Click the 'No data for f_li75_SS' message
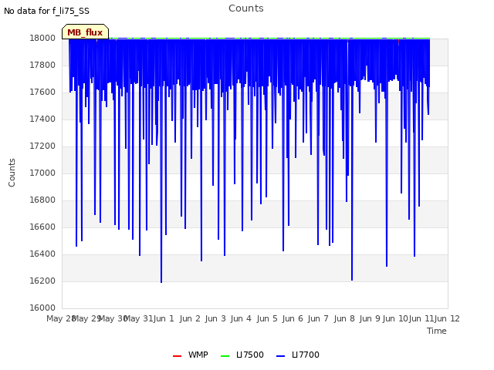Screen dimensions: 494x370 [46, 11]
